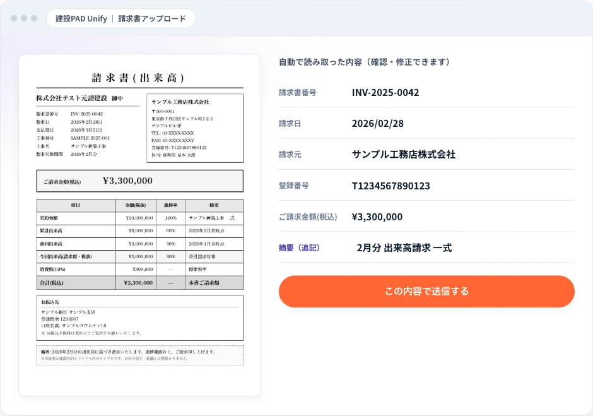Click the 請求元 label in the form
Image resolution: width=593 pixels, height=416 pixels.
coord(290,155)
